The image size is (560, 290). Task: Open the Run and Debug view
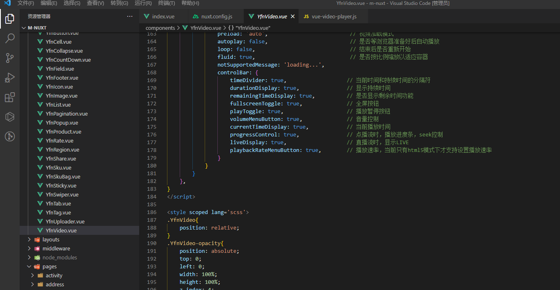(9, 78)
